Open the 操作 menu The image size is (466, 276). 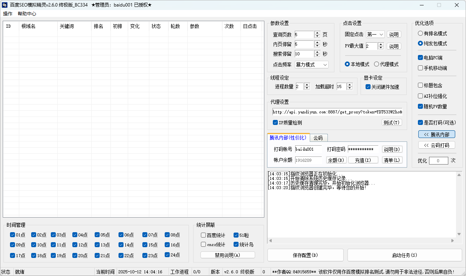8,13
